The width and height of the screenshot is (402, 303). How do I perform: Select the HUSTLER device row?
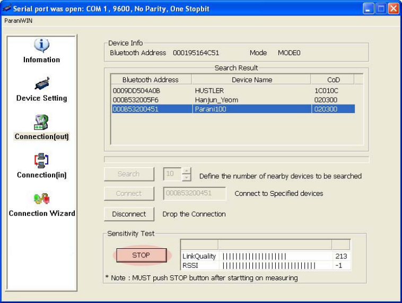[x=233, y=91]
